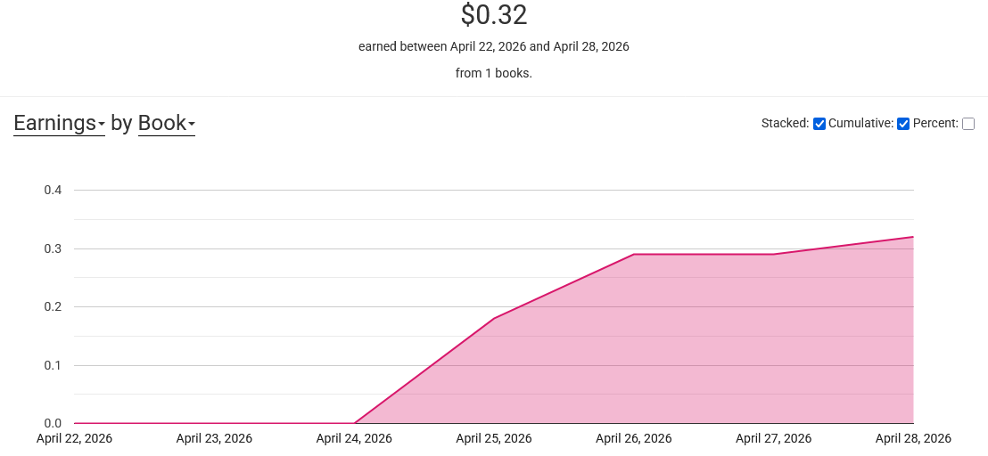Uncheck the Stacked checkbox
988x456 pixels.
(819, 124)
